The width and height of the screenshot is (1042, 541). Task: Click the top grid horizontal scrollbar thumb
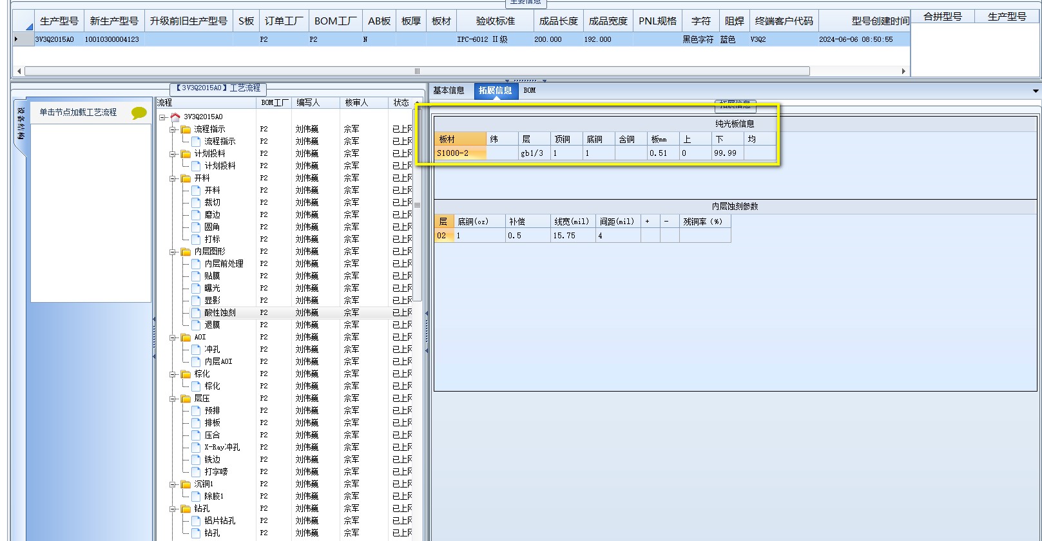click(x=417, y=71)
